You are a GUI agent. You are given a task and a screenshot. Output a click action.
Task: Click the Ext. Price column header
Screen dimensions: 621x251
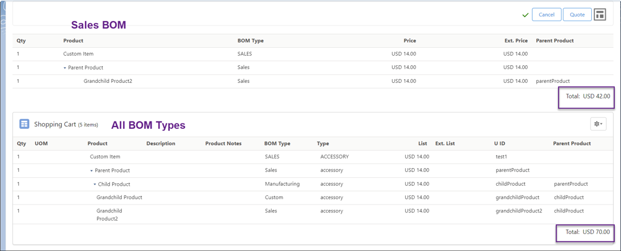click(x=516, y=41)
